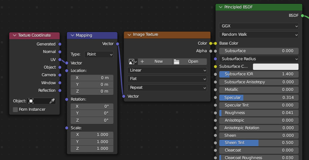Viewport: 309px width, 160px height.
Task: Click the Scale X field
Action: pos(92,135)
